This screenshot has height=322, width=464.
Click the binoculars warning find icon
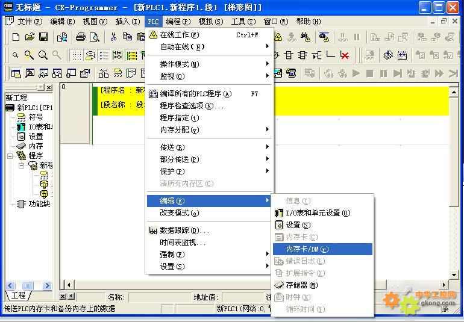click(x=306, y=37)
